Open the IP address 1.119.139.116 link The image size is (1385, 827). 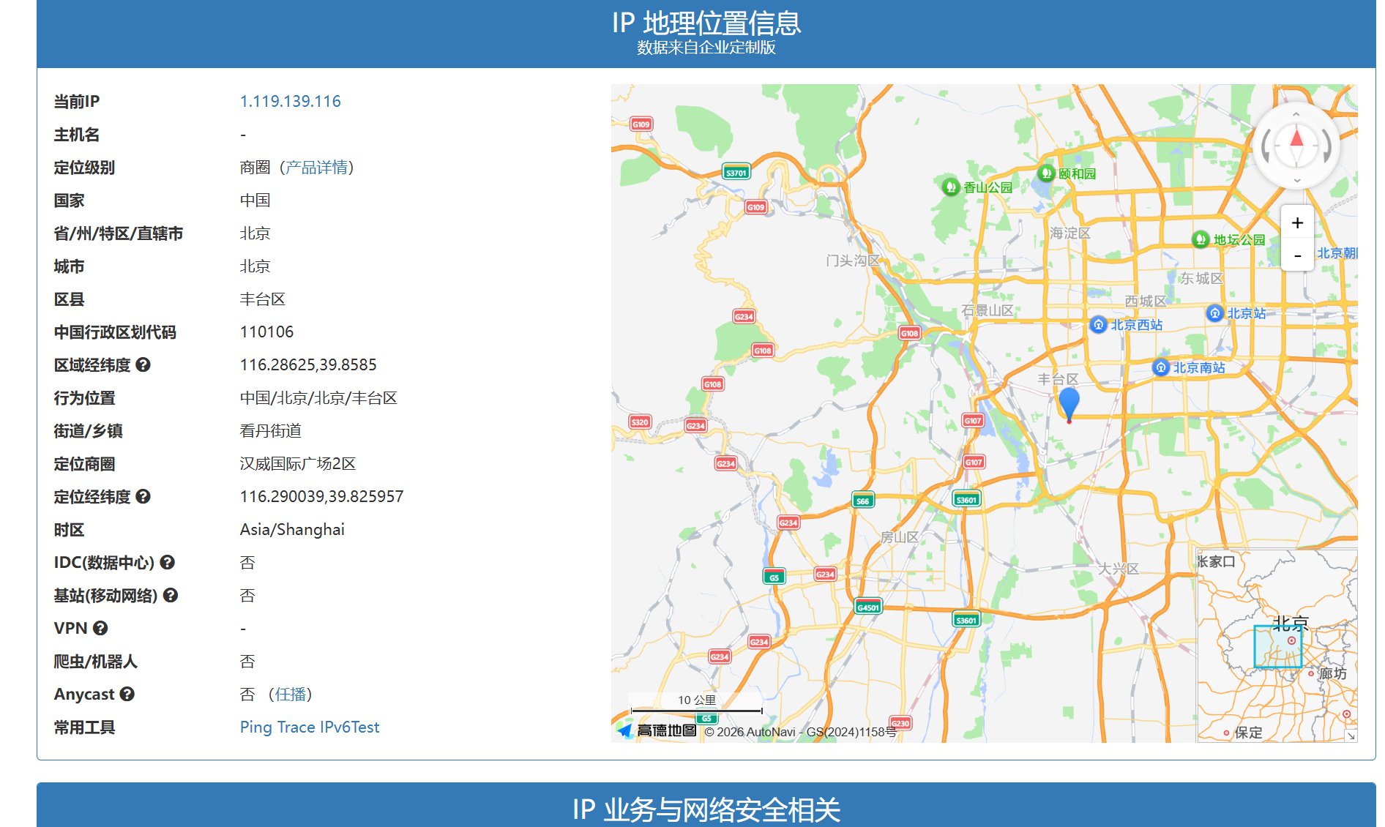pos(290,101)
